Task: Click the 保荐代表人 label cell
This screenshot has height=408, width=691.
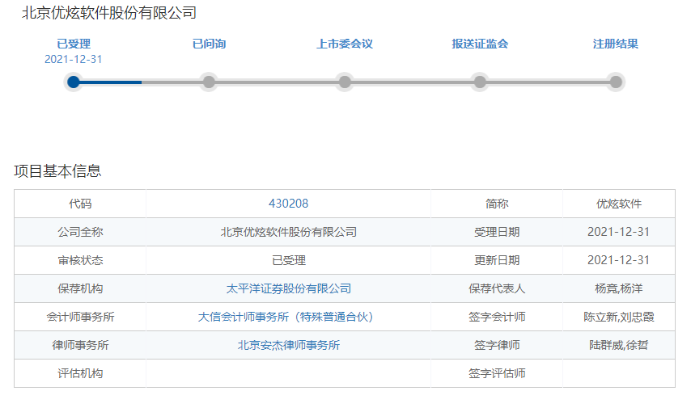Action: (497, 288)
